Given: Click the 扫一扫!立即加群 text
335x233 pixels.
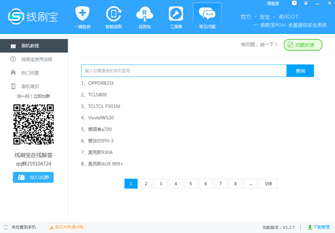Looking at the screenshot, I should 33,96.
